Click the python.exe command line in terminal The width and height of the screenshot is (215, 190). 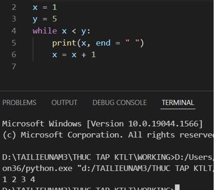[x=108, y=169]
